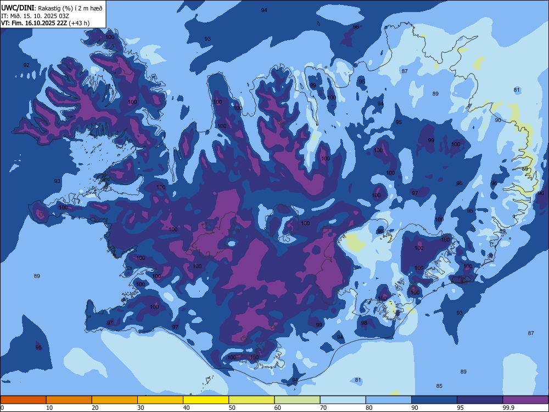The height and width of the screenshot is (412, 549).
Task: Pick the pale yellow 50–60 legend swatch
Action: pyautogui.click(x=251, y=400)
